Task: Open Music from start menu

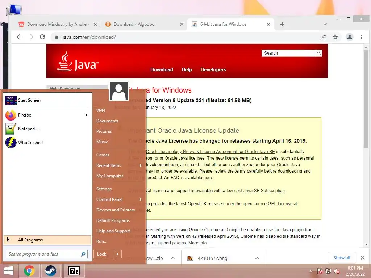Action: point(102,142)
